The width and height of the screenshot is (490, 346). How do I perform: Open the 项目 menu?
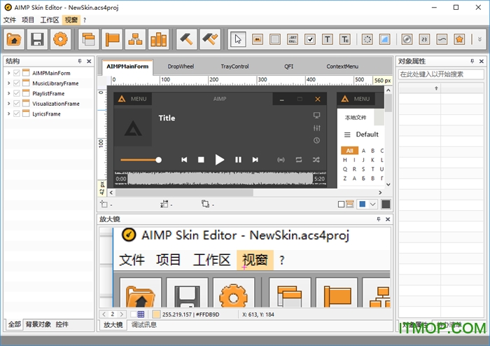click(28, 20)
